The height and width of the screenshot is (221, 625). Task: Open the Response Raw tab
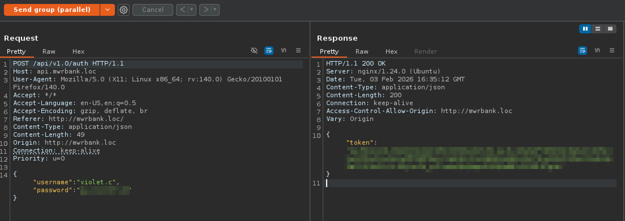[x=362, y=51]
